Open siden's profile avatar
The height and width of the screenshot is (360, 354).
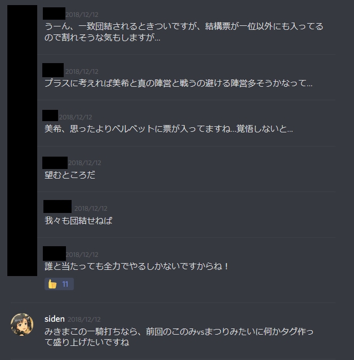click(x=22, y=325)
